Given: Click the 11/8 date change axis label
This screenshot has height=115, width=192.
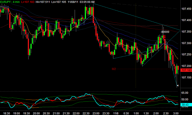Looking at the screenshot, I should pos(116,113).
